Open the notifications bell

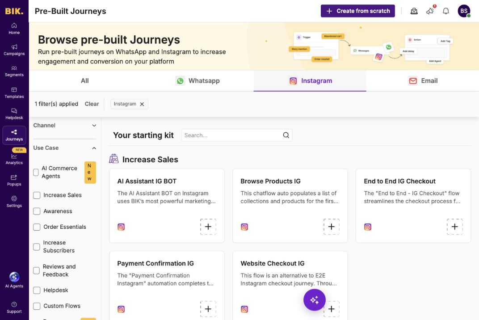(445, 11)
